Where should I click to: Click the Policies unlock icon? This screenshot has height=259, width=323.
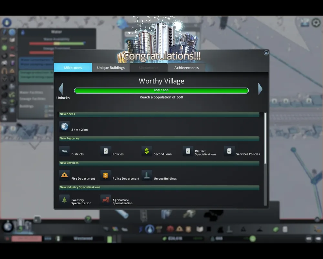(106, 151)
